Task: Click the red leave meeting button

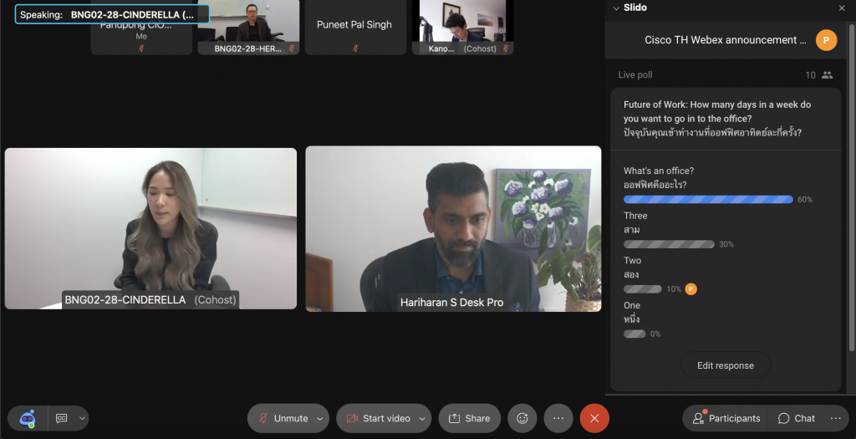Action: 594,418
